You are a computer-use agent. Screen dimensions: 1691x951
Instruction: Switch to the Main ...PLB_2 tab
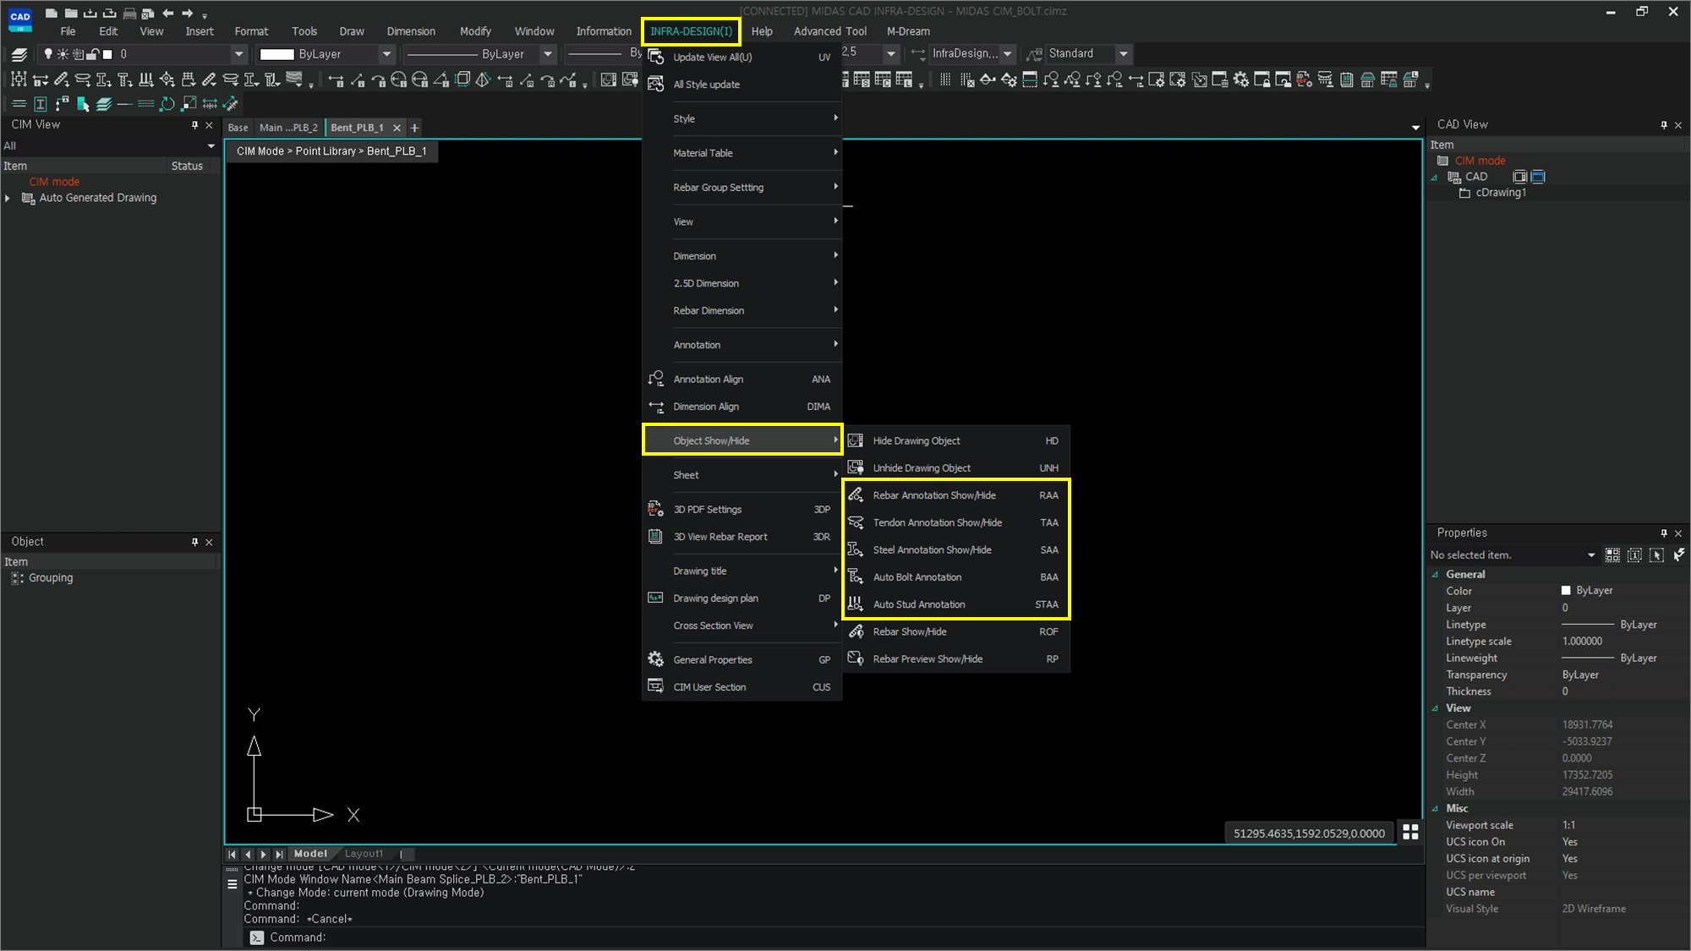(288, 128)
